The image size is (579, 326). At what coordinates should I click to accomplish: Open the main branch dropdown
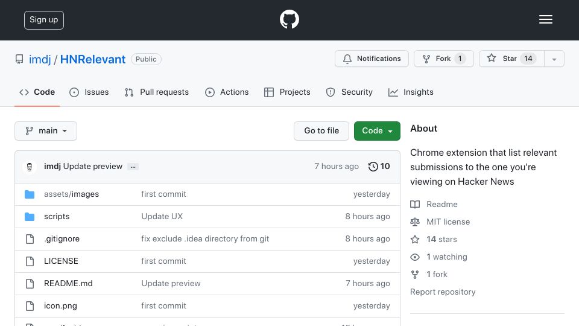(46, 131)
